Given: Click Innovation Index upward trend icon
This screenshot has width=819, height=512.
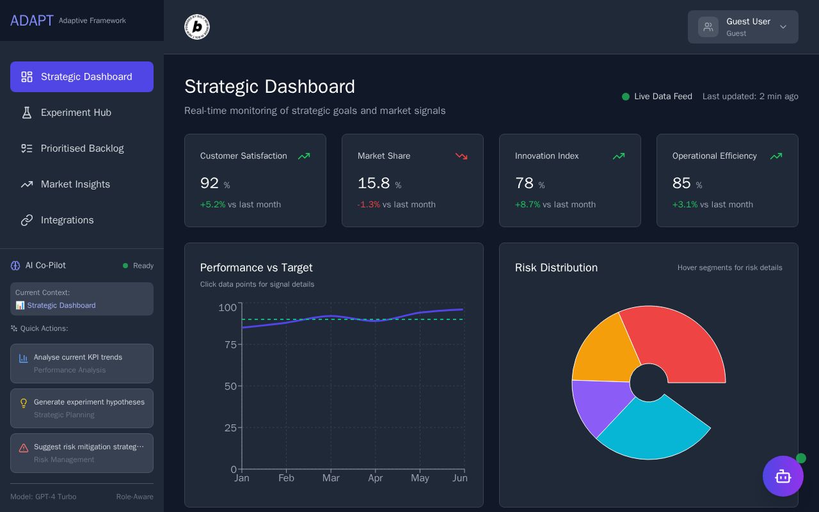Looking at the screenshot, I should click(619, 156).
